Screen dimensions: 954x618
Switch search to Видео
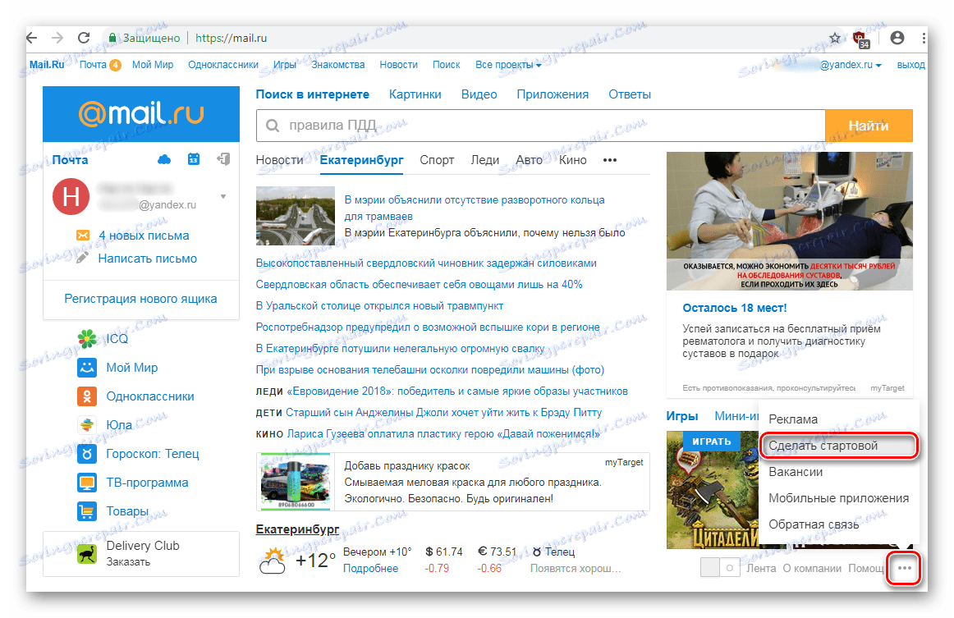pos(479,94)
